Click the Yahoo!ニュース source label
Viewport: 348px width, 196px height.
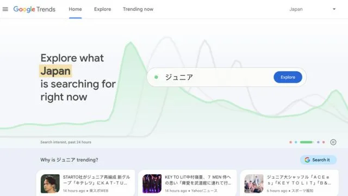click(204, 191)
